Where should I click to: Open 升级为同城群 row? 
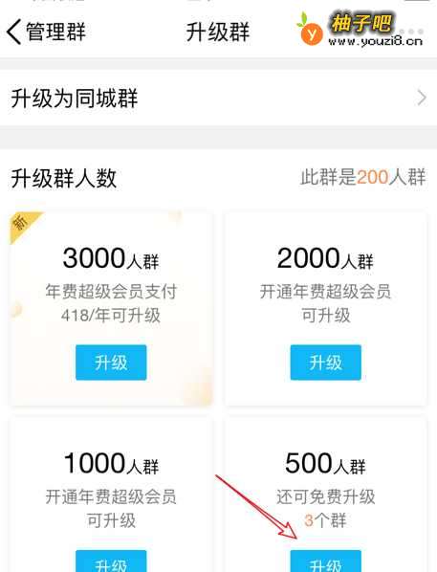(218, 98)
